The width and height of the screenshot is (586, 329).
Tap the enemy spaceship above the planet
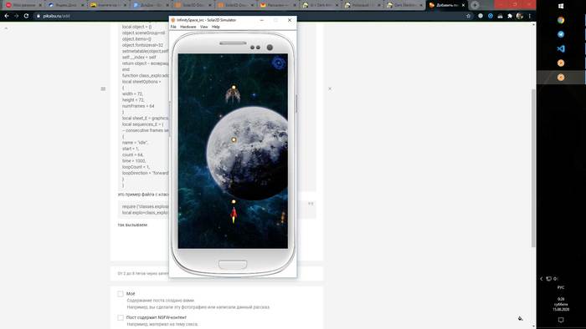click(233, 94)
